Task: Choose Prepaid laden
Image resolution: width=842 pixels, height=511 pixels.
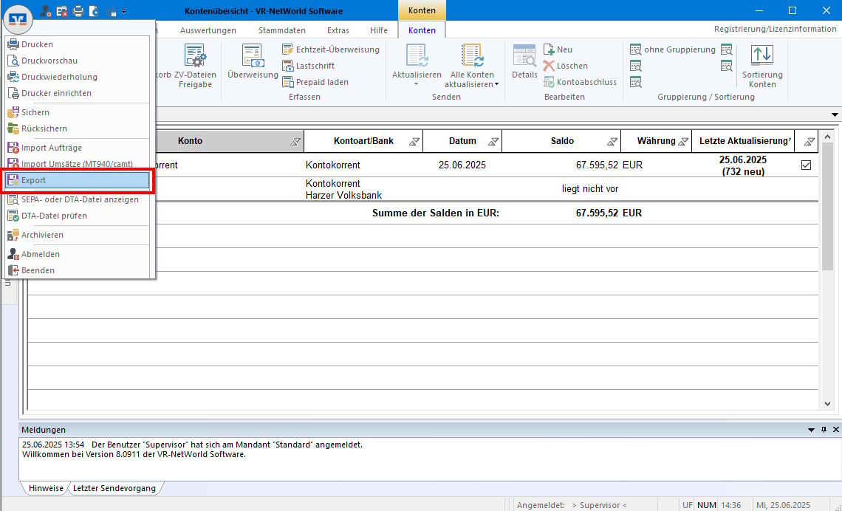Action: (315, 82)
